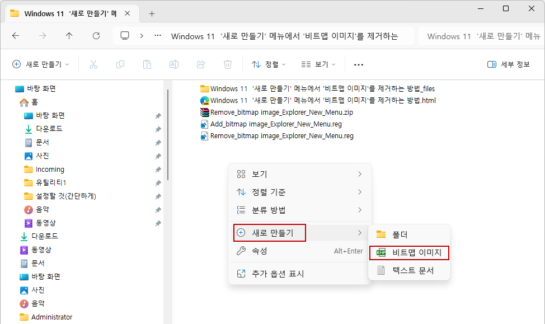Click the address bar path text
Image resolution: width=545 pixels, height=324 pixels.
point(284,36)
